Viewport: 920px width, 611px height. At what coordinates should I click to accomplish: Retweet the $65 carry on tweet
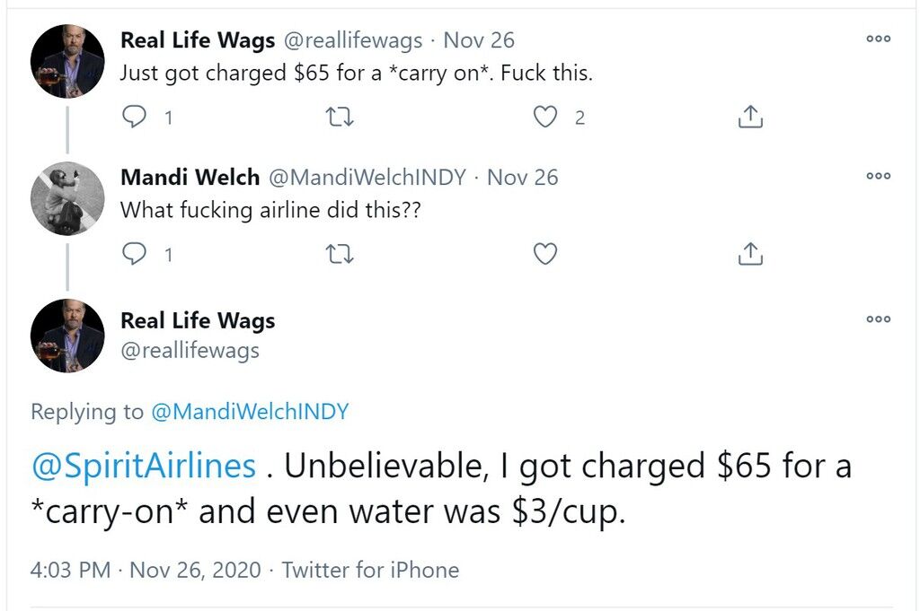[x=340, y=118]
